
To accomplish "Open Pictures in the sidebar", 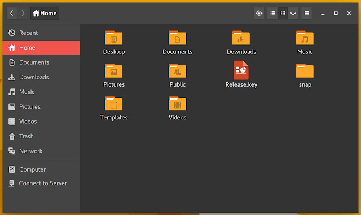I will coord(41,106).
